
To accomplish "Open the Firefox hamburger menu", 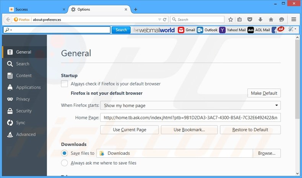I will pos(294,19).
